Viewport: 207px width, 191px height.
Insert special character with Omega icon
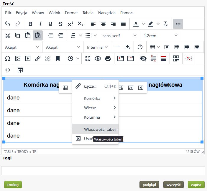[x=8, y=58]
